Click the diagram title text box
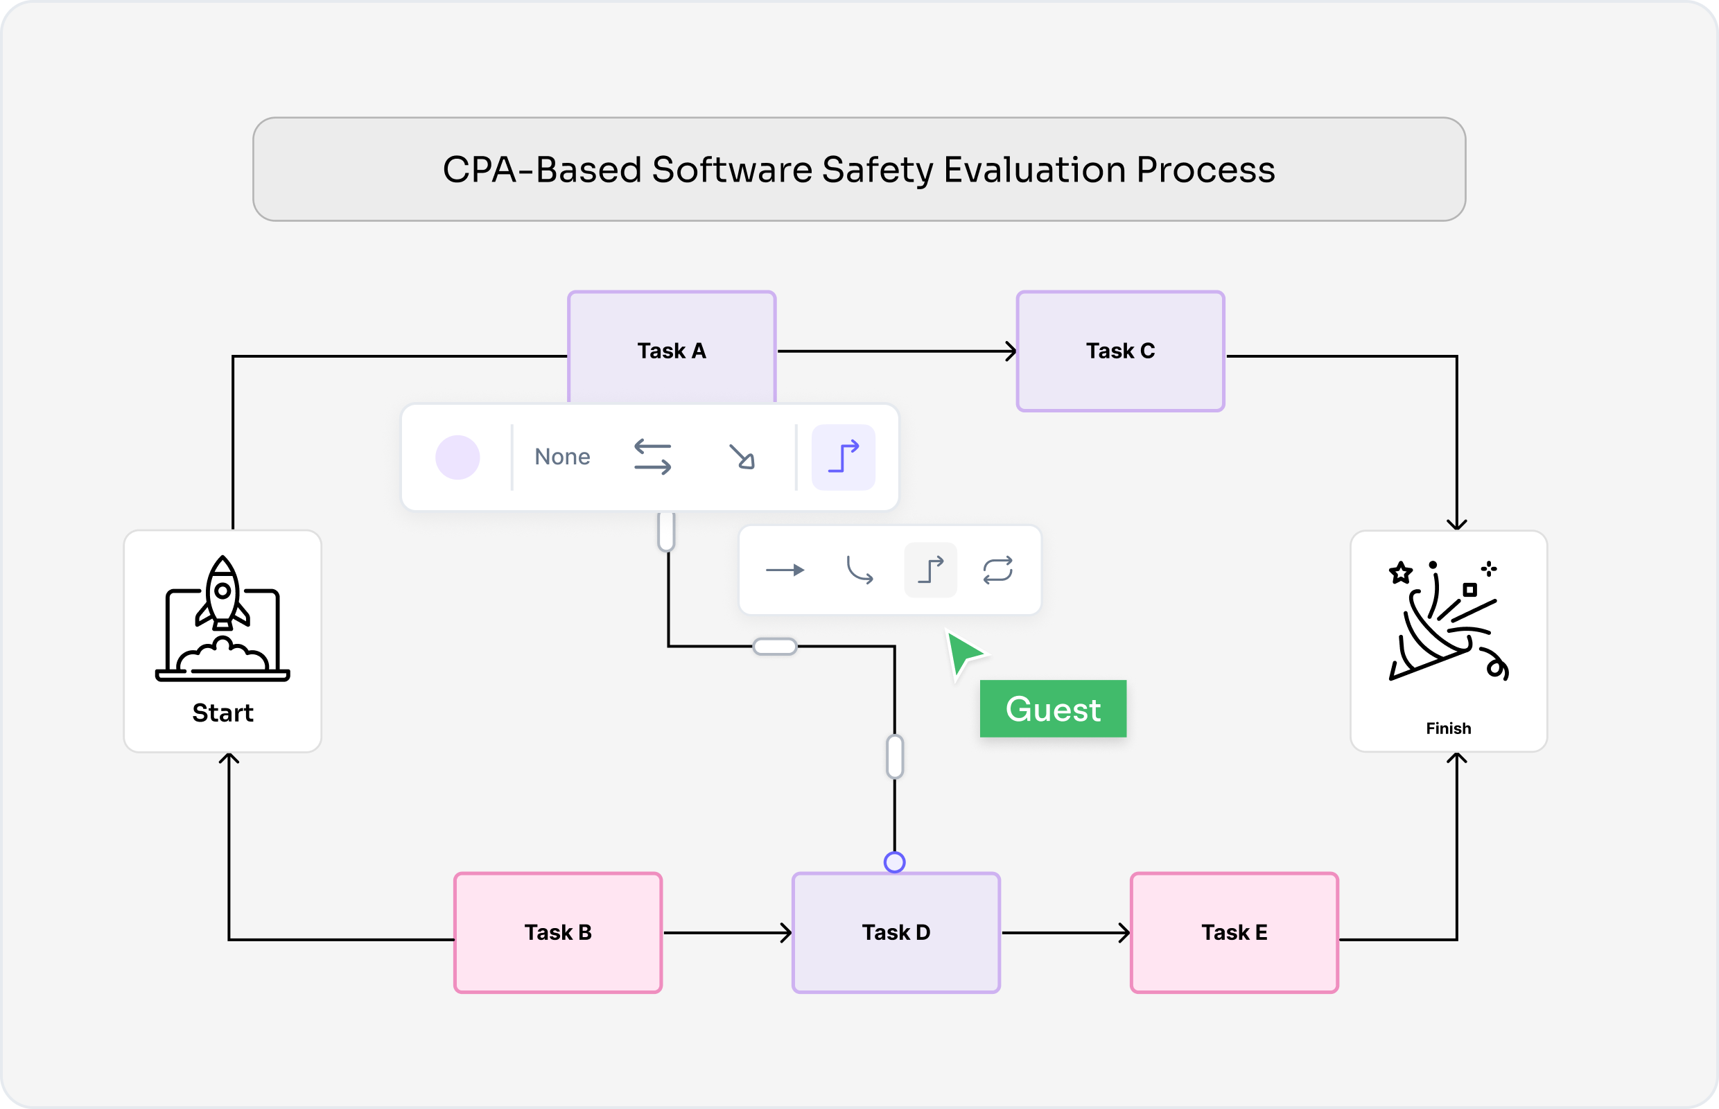Viewport: 1719px width, 1109px height. pyautogui.click(x=859, y=169)
